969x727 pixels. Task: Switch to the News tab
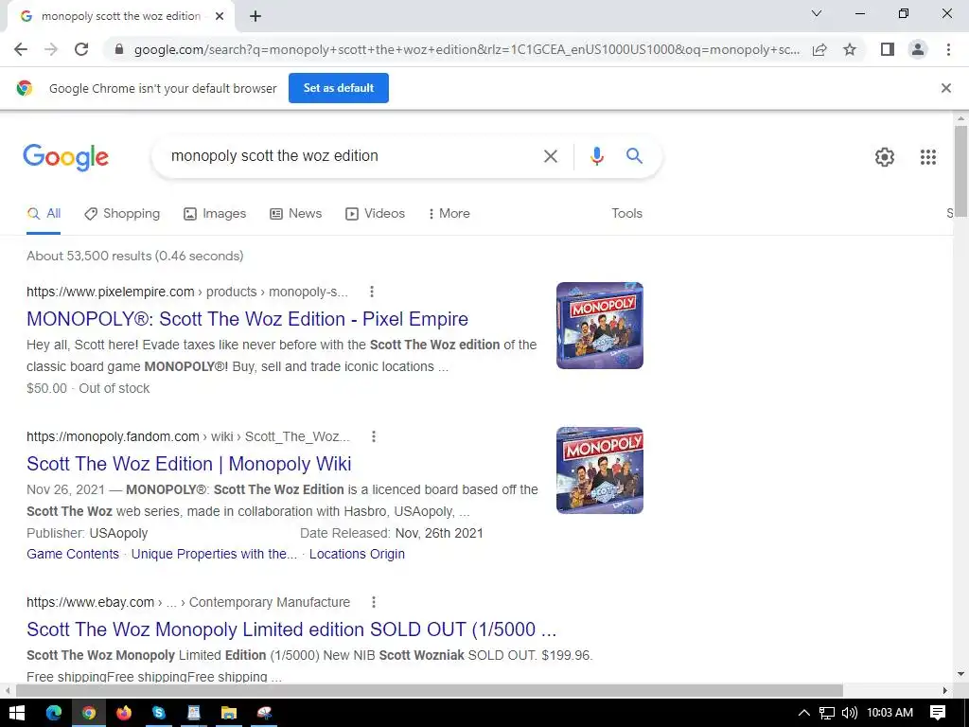296,213
